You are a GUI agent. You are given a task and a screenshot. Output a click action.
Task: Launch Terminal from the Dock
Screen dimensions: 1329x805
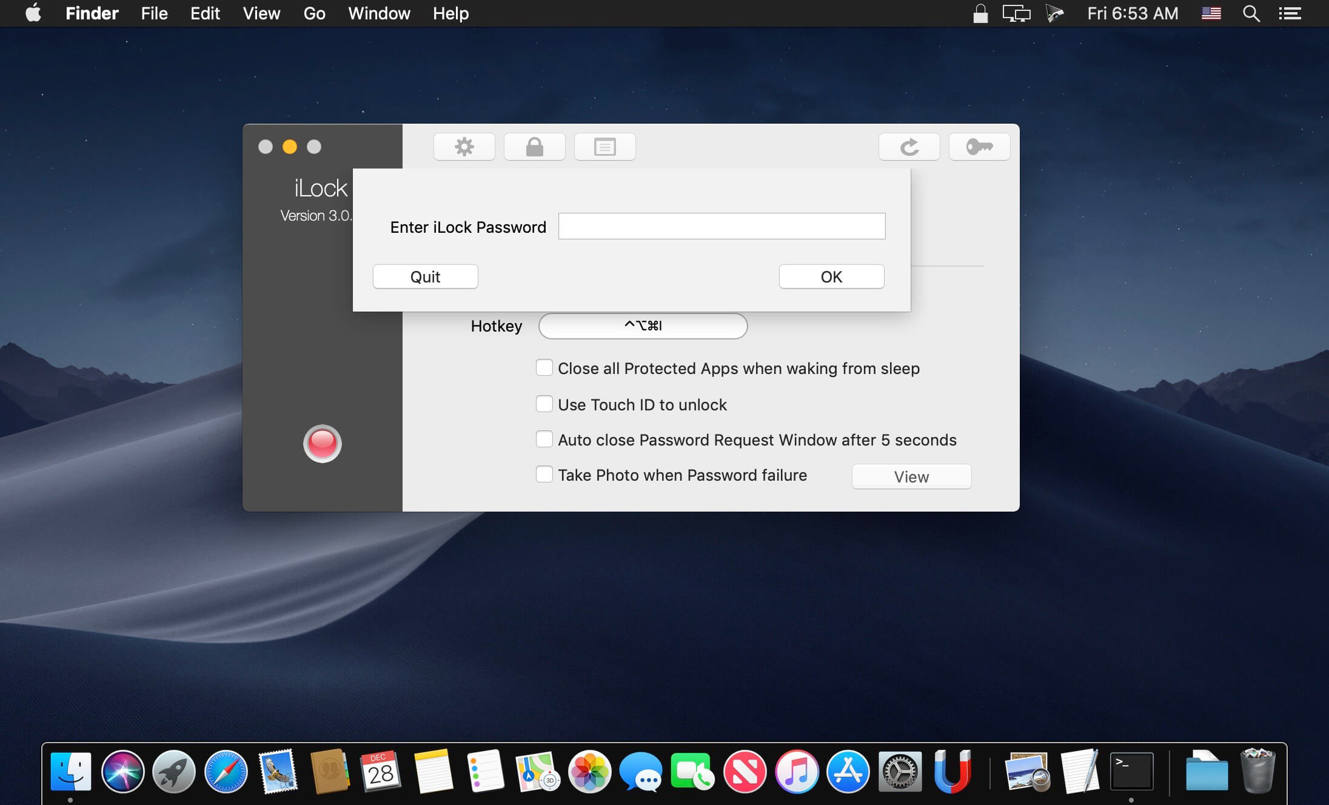(x=1131, y=772)
